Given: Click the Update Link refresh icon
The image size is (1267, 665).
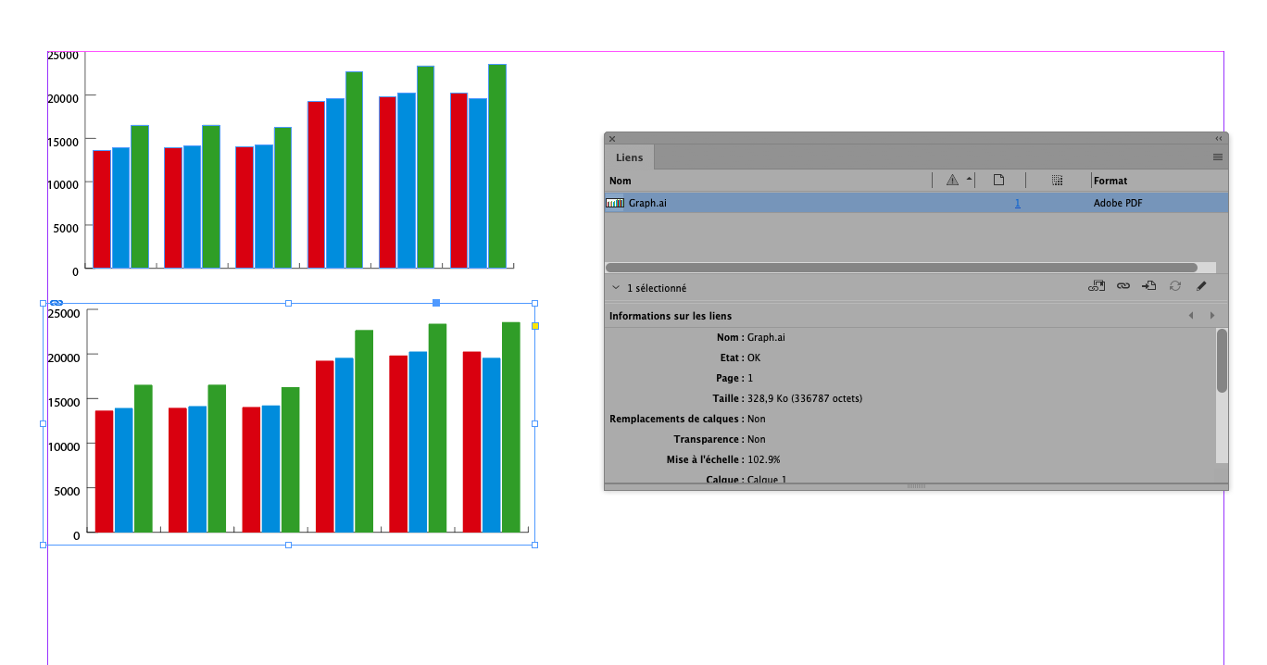Looking at the screenshot, I should coord(1174,287).
